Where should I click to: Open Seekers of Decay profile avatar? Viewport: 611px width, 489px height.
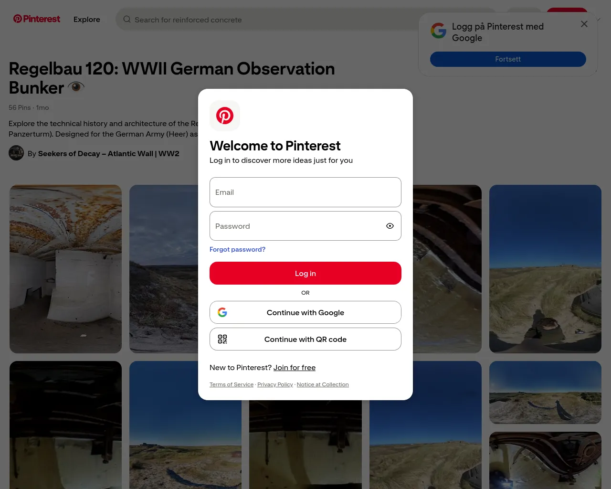[x=16, y=153]
